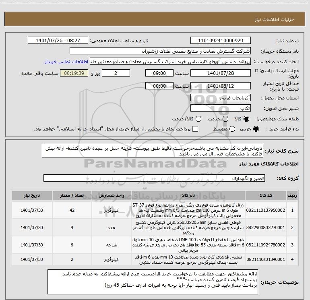Click item code 0821110s01340001
Viewport: 310px width, 300px height.
tap(266, 259)
